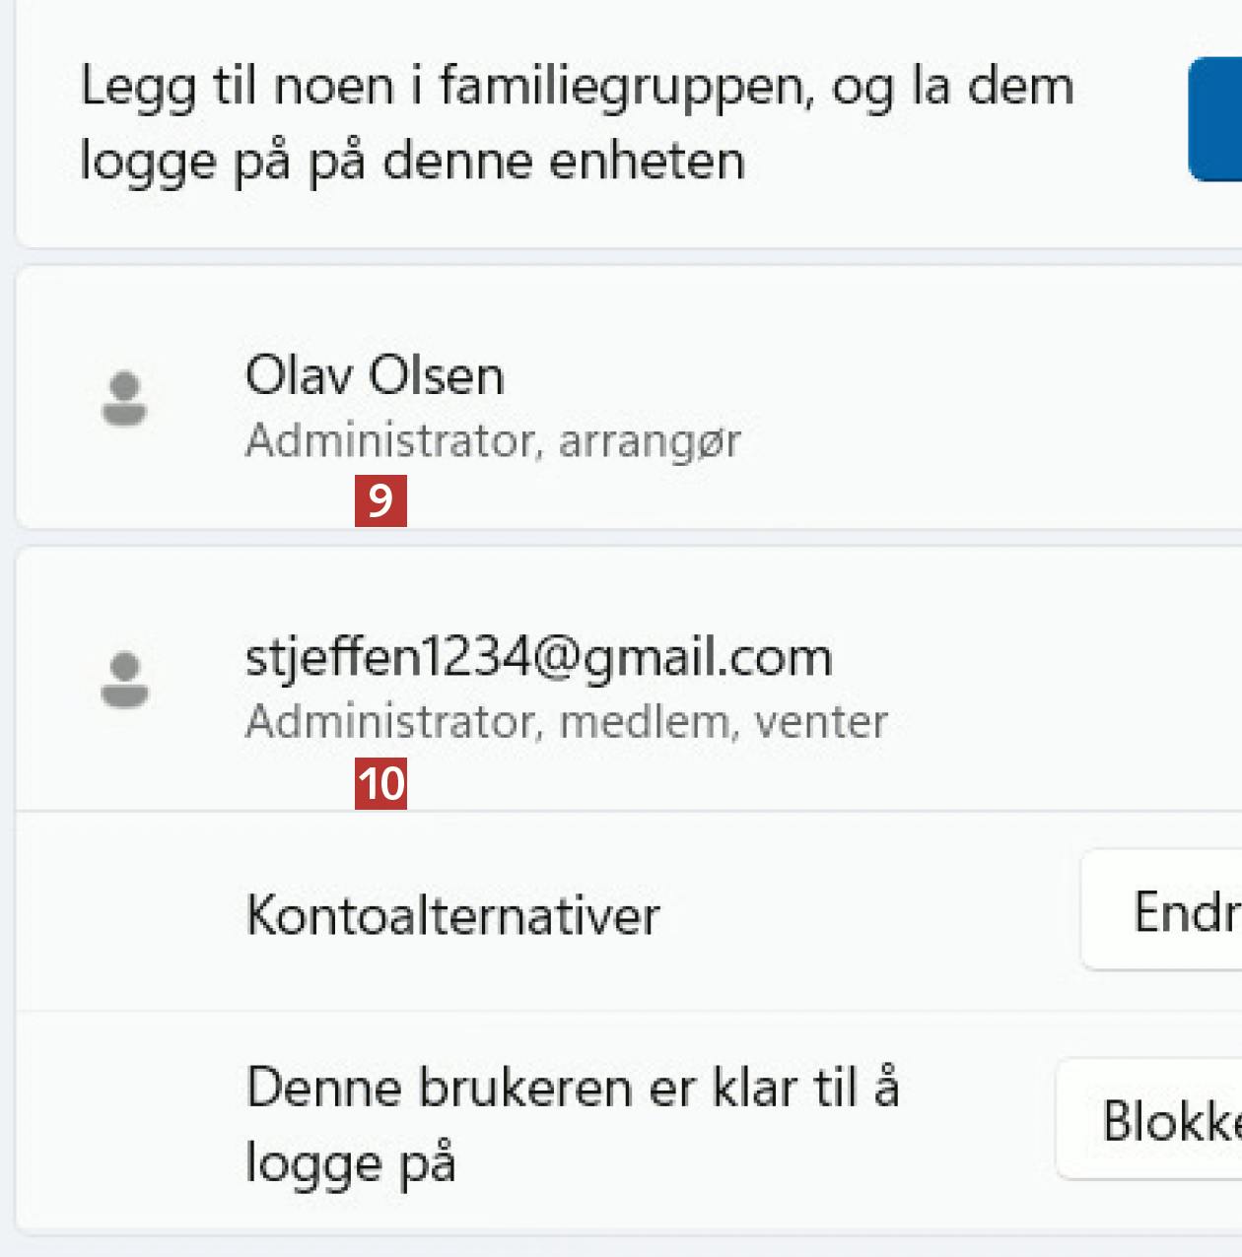Click the word 'arrangør' under Olav Olsen
1242x1257 pixels.
click(x=649, y=440)
